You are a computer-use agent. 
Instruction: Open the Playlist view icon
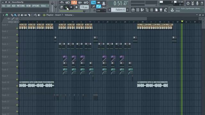133,10
